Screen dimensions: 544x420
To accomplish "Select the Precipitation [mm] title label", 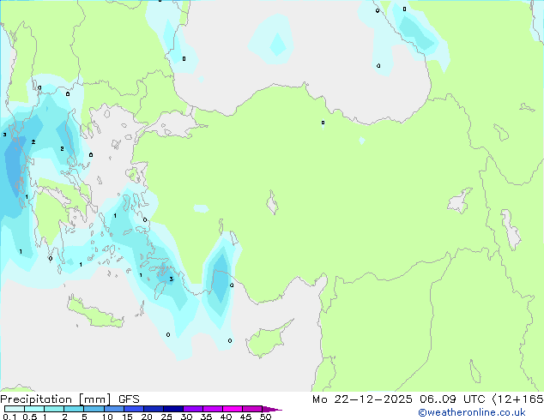I will [x=56, y=399].
